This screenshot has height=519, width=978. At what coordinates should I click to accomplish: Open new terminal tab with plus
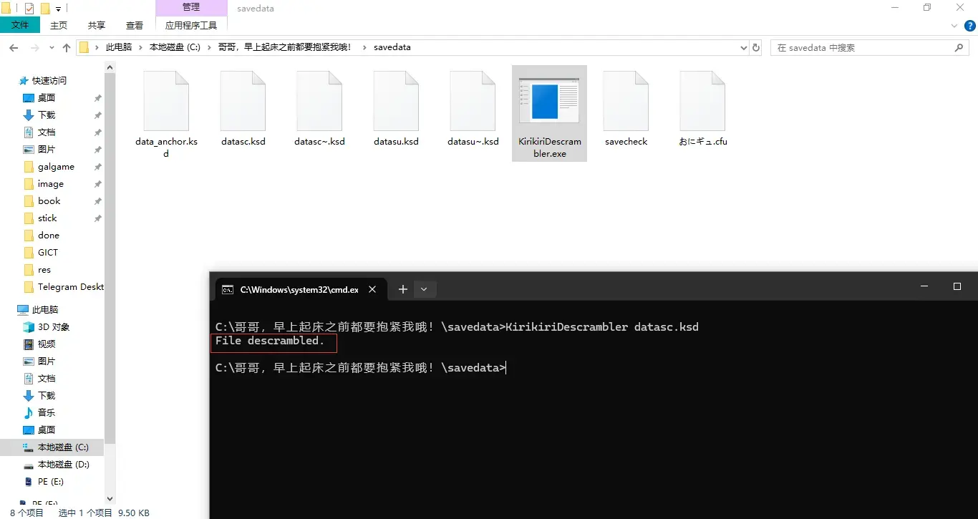pyautogui.click(x=403, y=289)
